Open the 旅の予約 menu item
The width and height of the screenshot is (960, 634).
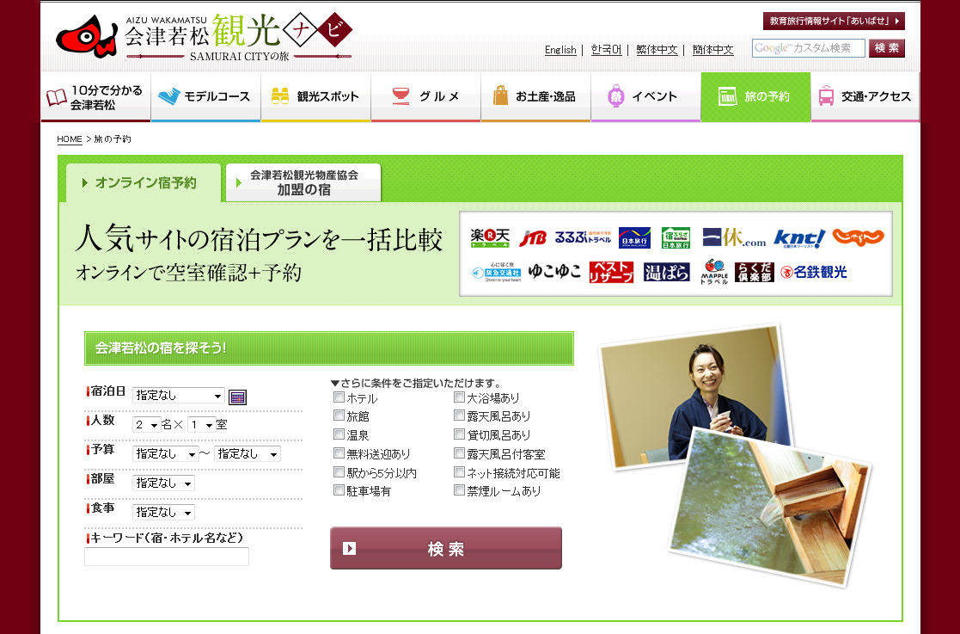(x=755, y=97)
